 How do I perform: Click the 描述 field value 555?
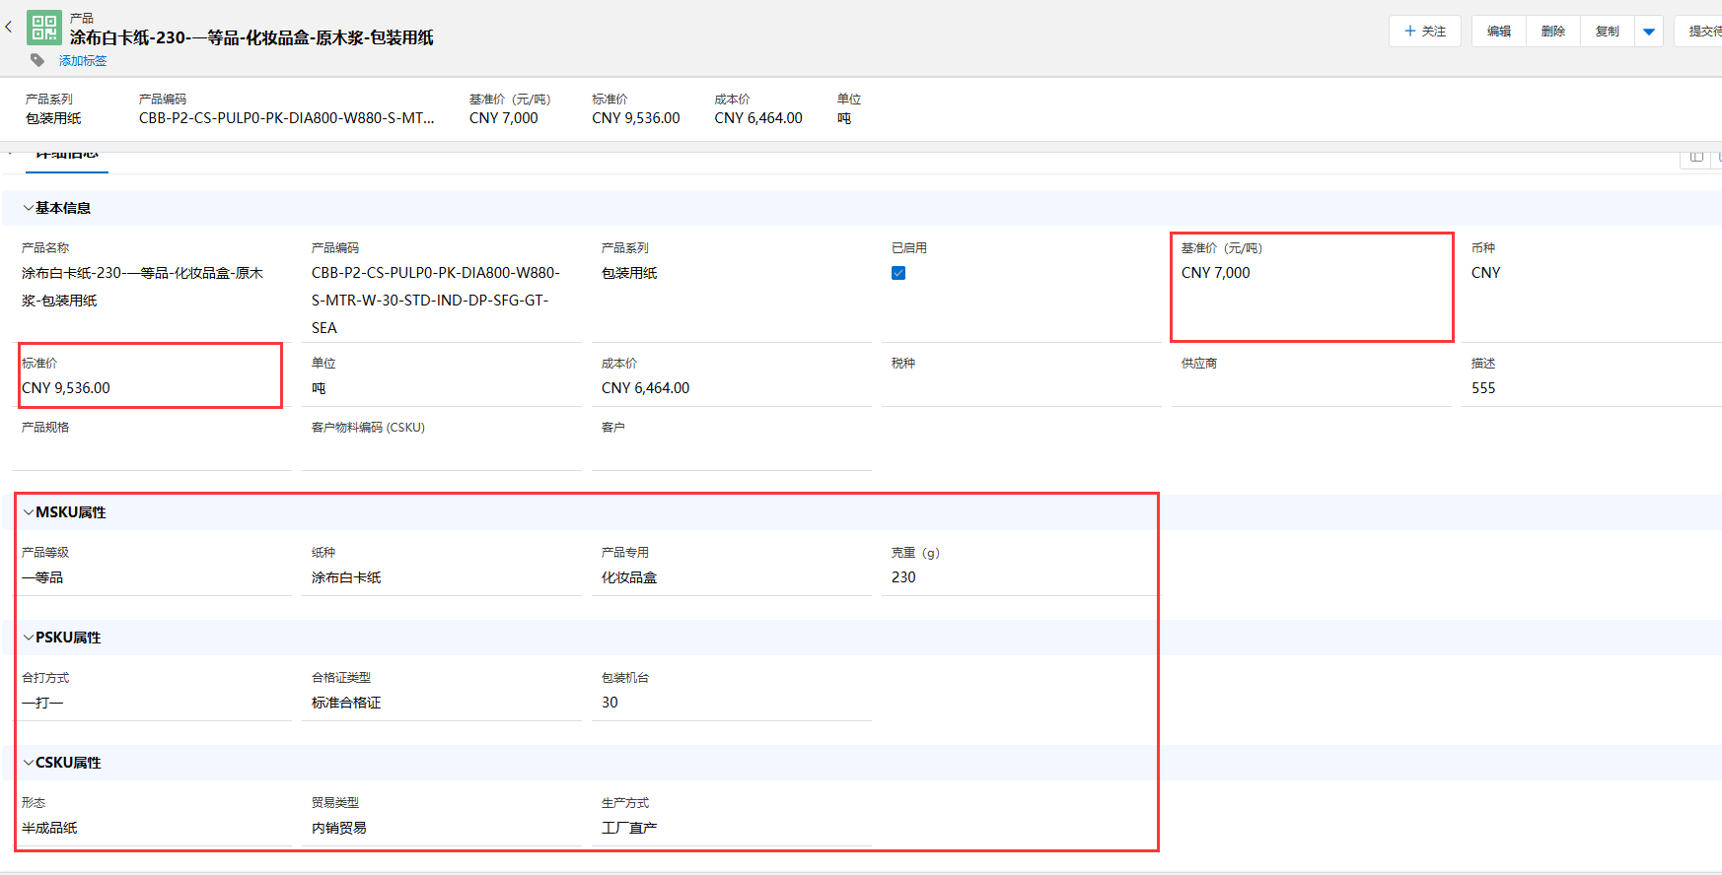point(1483,388)
